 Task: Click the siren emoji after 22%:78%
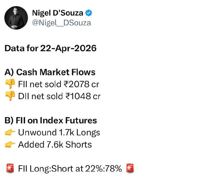pyautogui.click(x=130, y=168)
